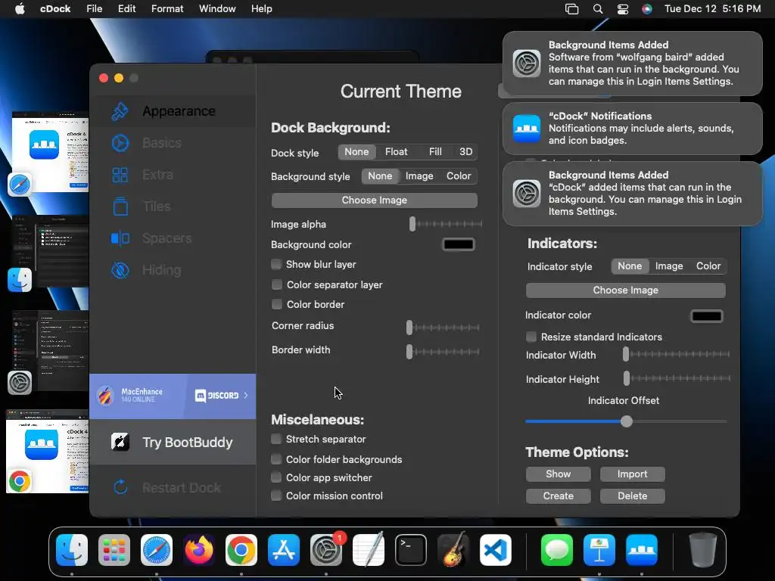775x581 pixels.
Task: Set Indicator style to Image
Action: point(669,266)
